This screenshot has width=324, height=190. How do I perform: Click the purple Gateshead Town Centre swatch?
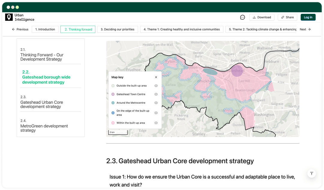pos(112,94)
